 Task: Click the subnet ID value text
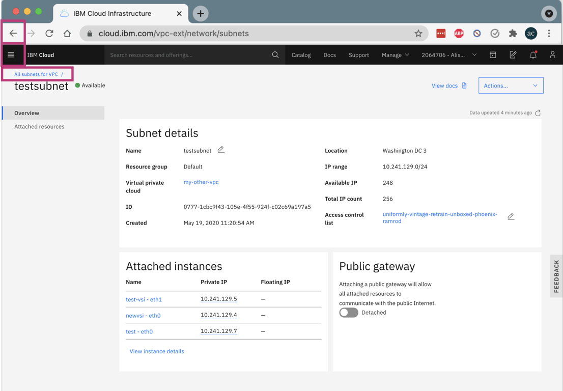[247, 207]
